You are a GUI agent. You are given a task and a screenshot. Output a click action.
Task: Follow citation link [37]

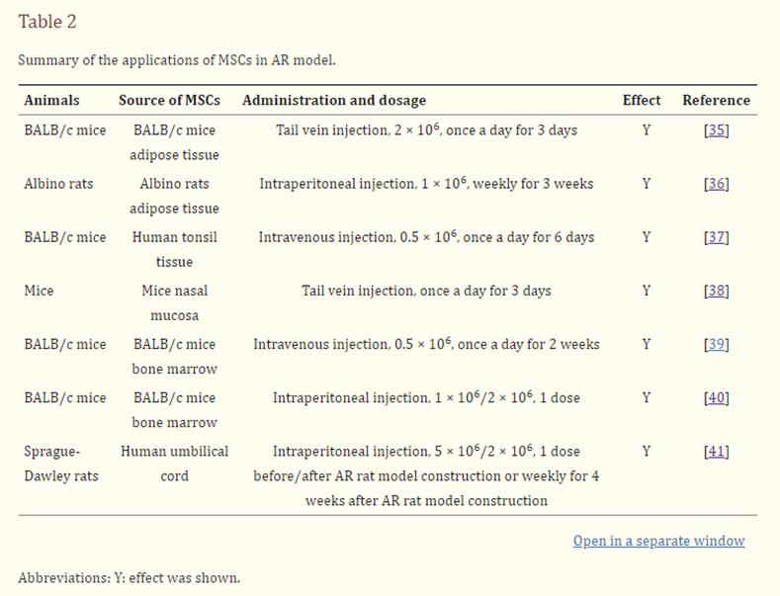716,237
